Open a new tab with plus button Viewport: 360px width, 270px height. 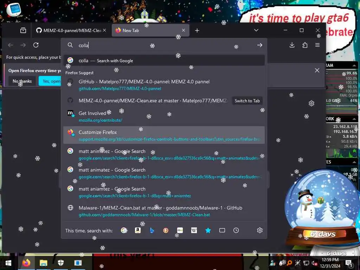click(x=197, y=30)
